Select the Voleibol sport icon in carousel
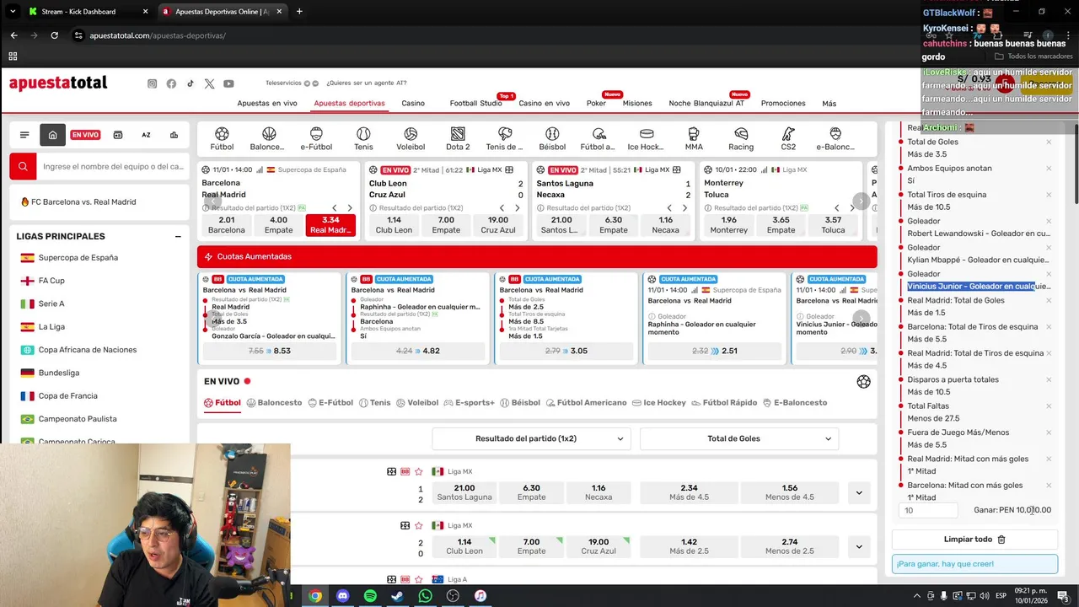The image size is (1079, 607). (x=411, y=139)
